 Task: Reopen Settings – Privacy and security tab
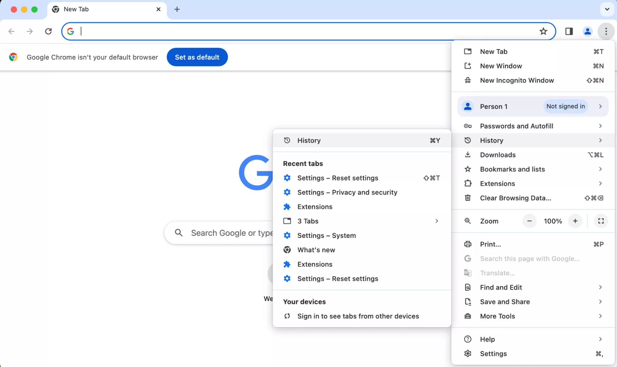coord(347,192)
